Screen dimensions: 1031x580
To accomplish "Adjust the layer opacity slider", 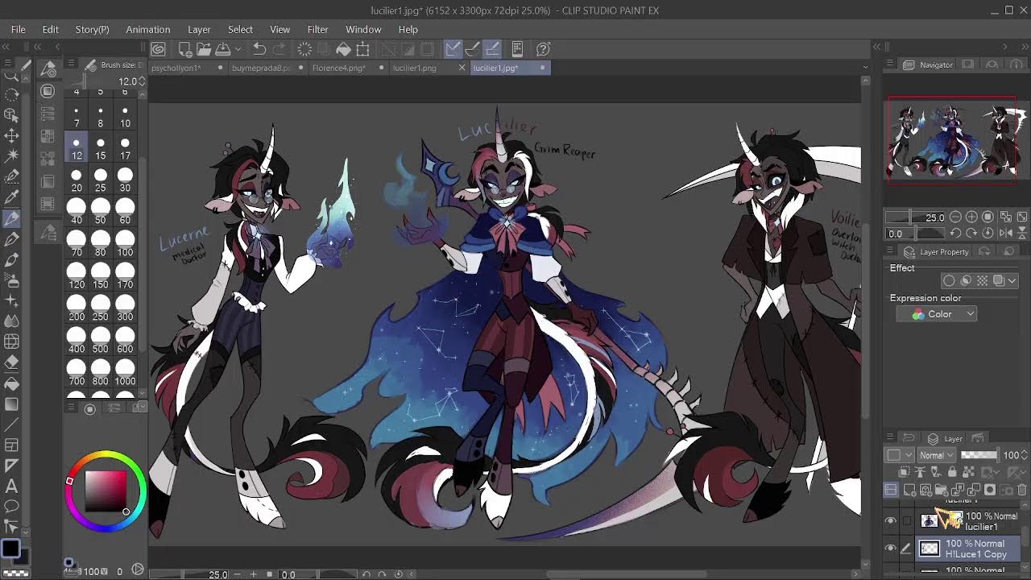I will click(979, 455).
